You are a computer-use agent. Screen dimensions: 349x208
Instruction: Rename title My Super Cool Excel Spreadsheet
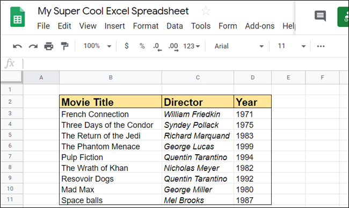click(113, 11)
